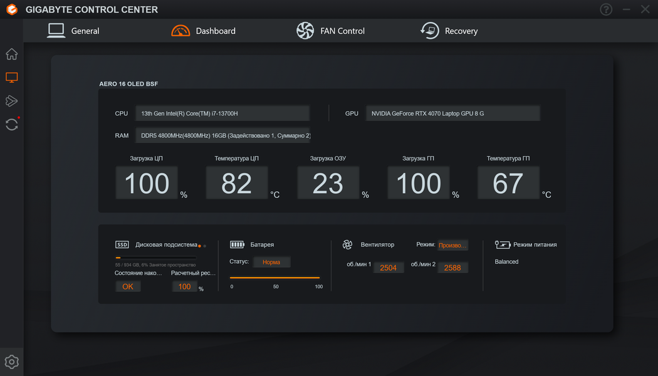Open the help question mark icon
This screenshot has width=658, height=376.
click(x=606, y=9)
